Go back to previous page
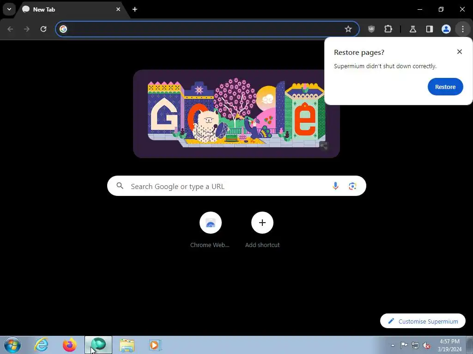This screenshot has height=354, width=473. (10, 29)
